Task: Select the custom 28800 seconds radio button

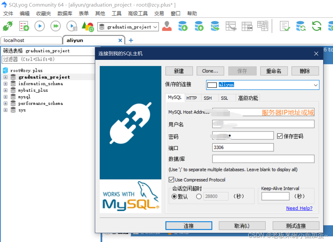Action: pyautogui.click(x=199, y=196)
